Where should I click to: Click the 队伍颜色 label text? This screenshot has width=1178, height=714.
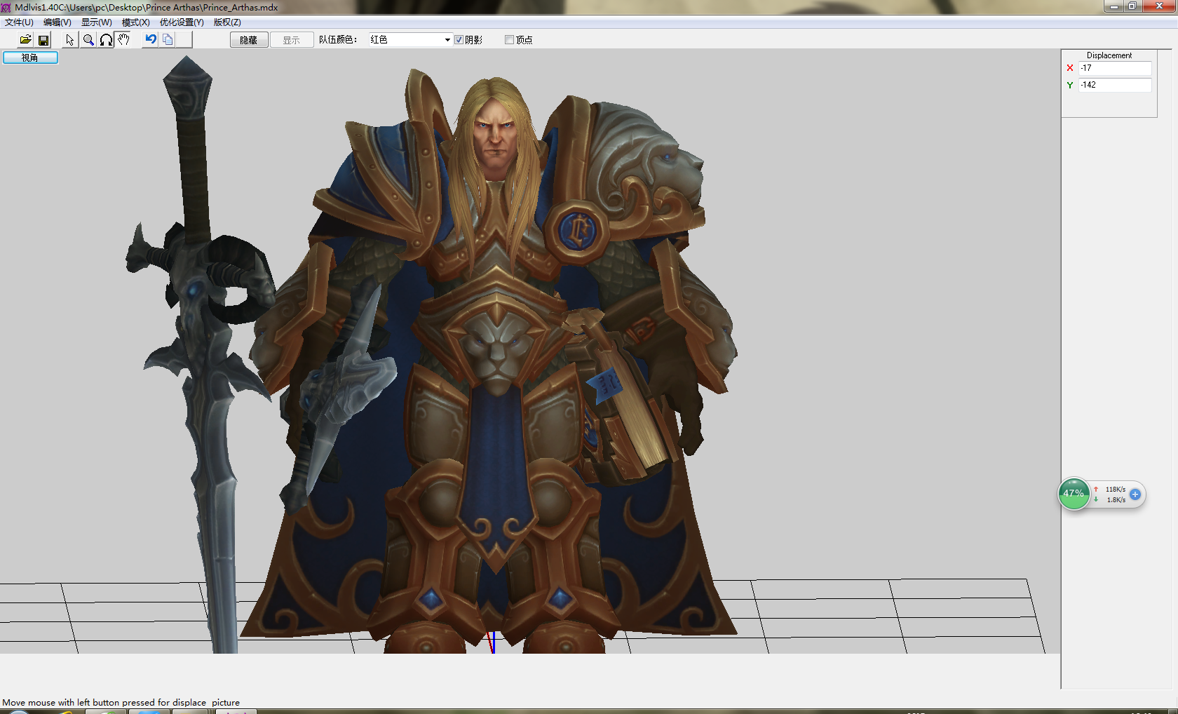pos(338,40)
